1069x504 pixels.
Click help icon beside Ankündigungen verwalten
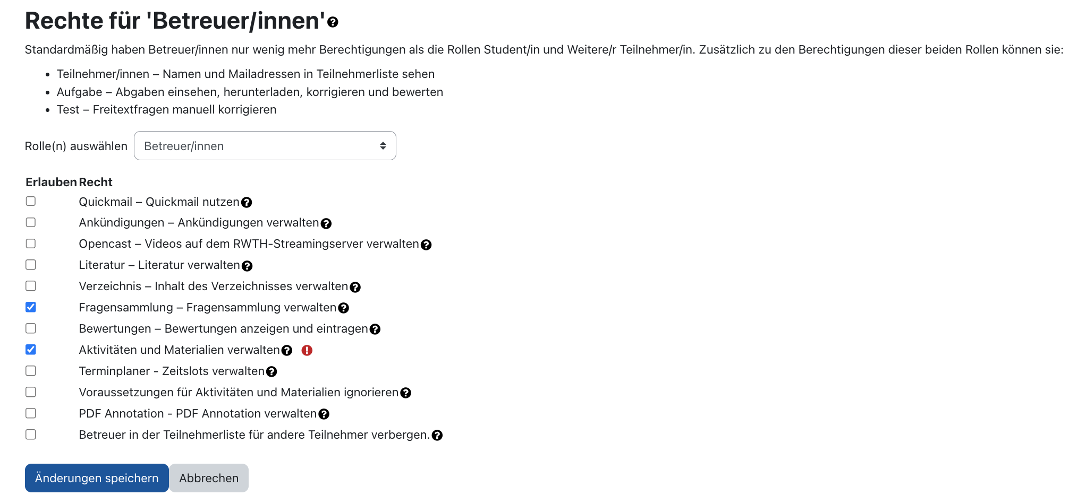tap(326, 223)
